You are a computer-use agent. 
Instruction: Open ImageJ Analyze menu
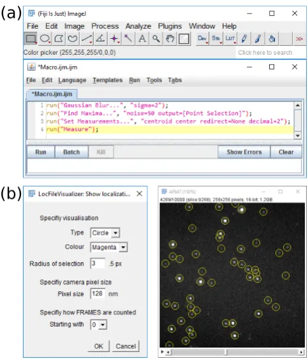point(138,26)
